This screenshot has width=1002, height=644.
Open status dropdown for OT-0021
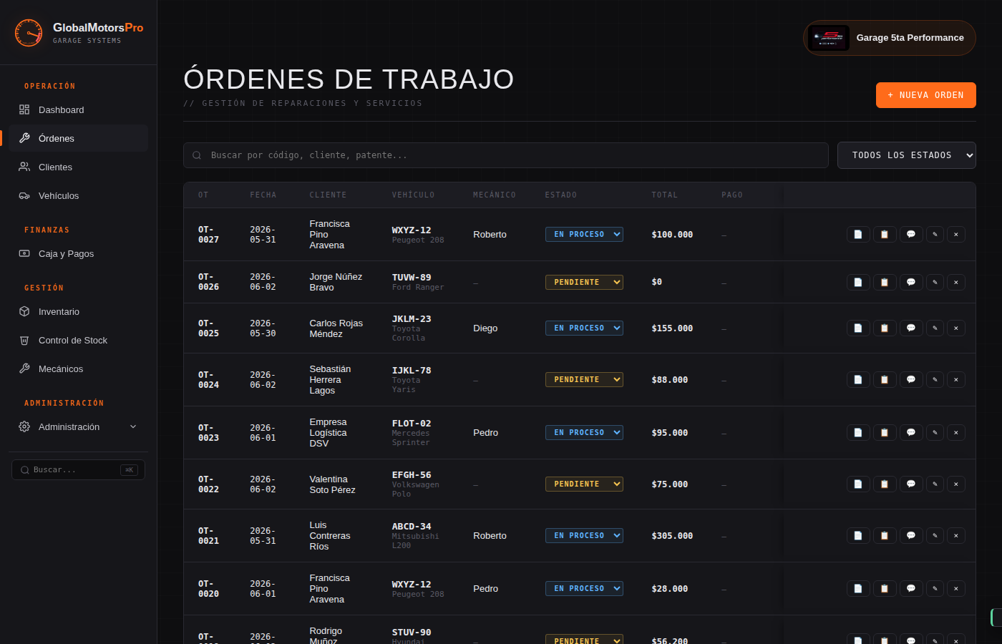[584, 535]
